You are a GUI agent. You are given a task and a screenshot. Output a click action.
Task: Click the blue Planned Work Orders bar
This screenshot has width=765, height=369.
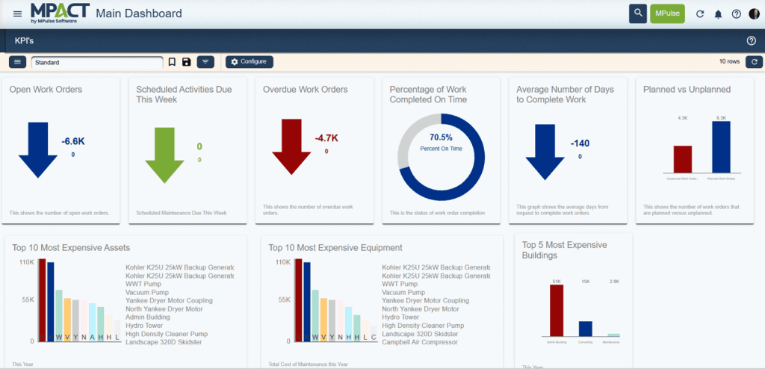(x=721, y=146)
